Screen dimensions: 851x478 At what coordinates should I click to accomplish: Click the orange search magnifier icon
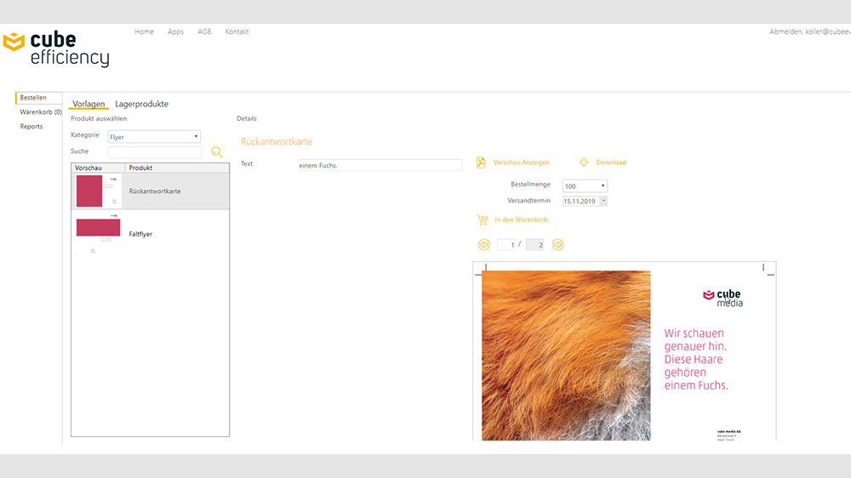pyautogui.click(x=217, y=152)
